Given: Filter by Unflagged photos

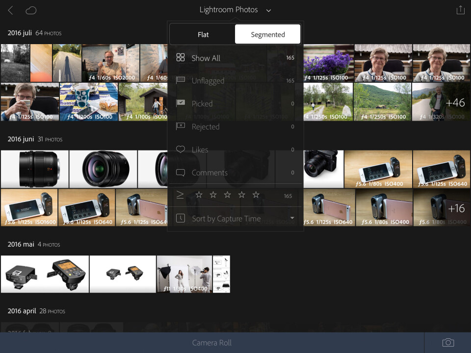Looking at the screenshot, I should pyautogui.click(x=235, y=80).
